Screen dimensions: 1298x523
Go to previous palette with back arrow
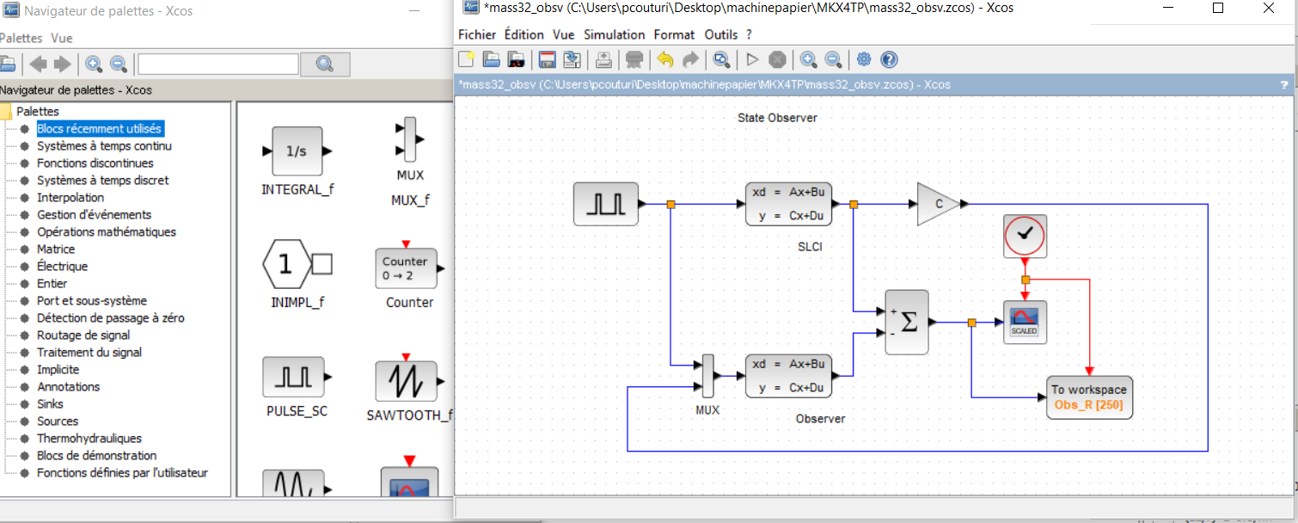click(x=38, y=64)
